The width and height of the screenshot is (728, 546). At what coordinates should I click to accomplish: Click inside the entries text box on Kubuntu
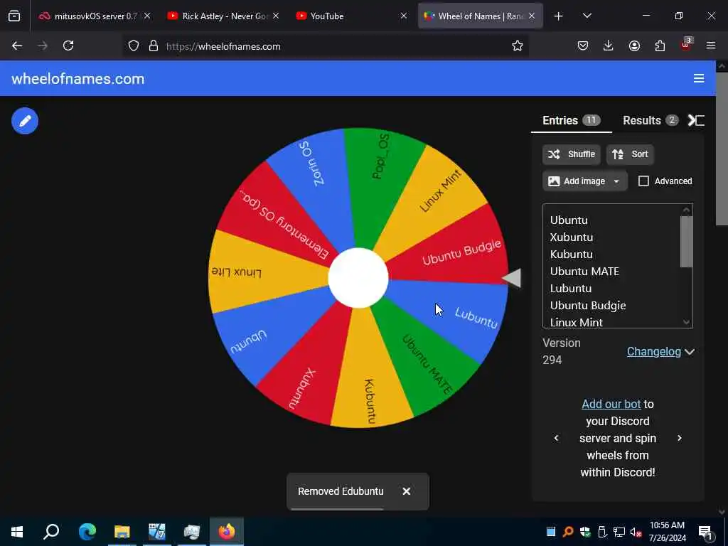click(x=571, y=254)
